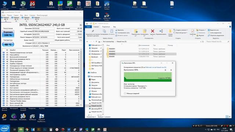Open the 'Копировать в' dropdown in the ribbon
This screenshot has width=235, height=132.
point(144,33)
